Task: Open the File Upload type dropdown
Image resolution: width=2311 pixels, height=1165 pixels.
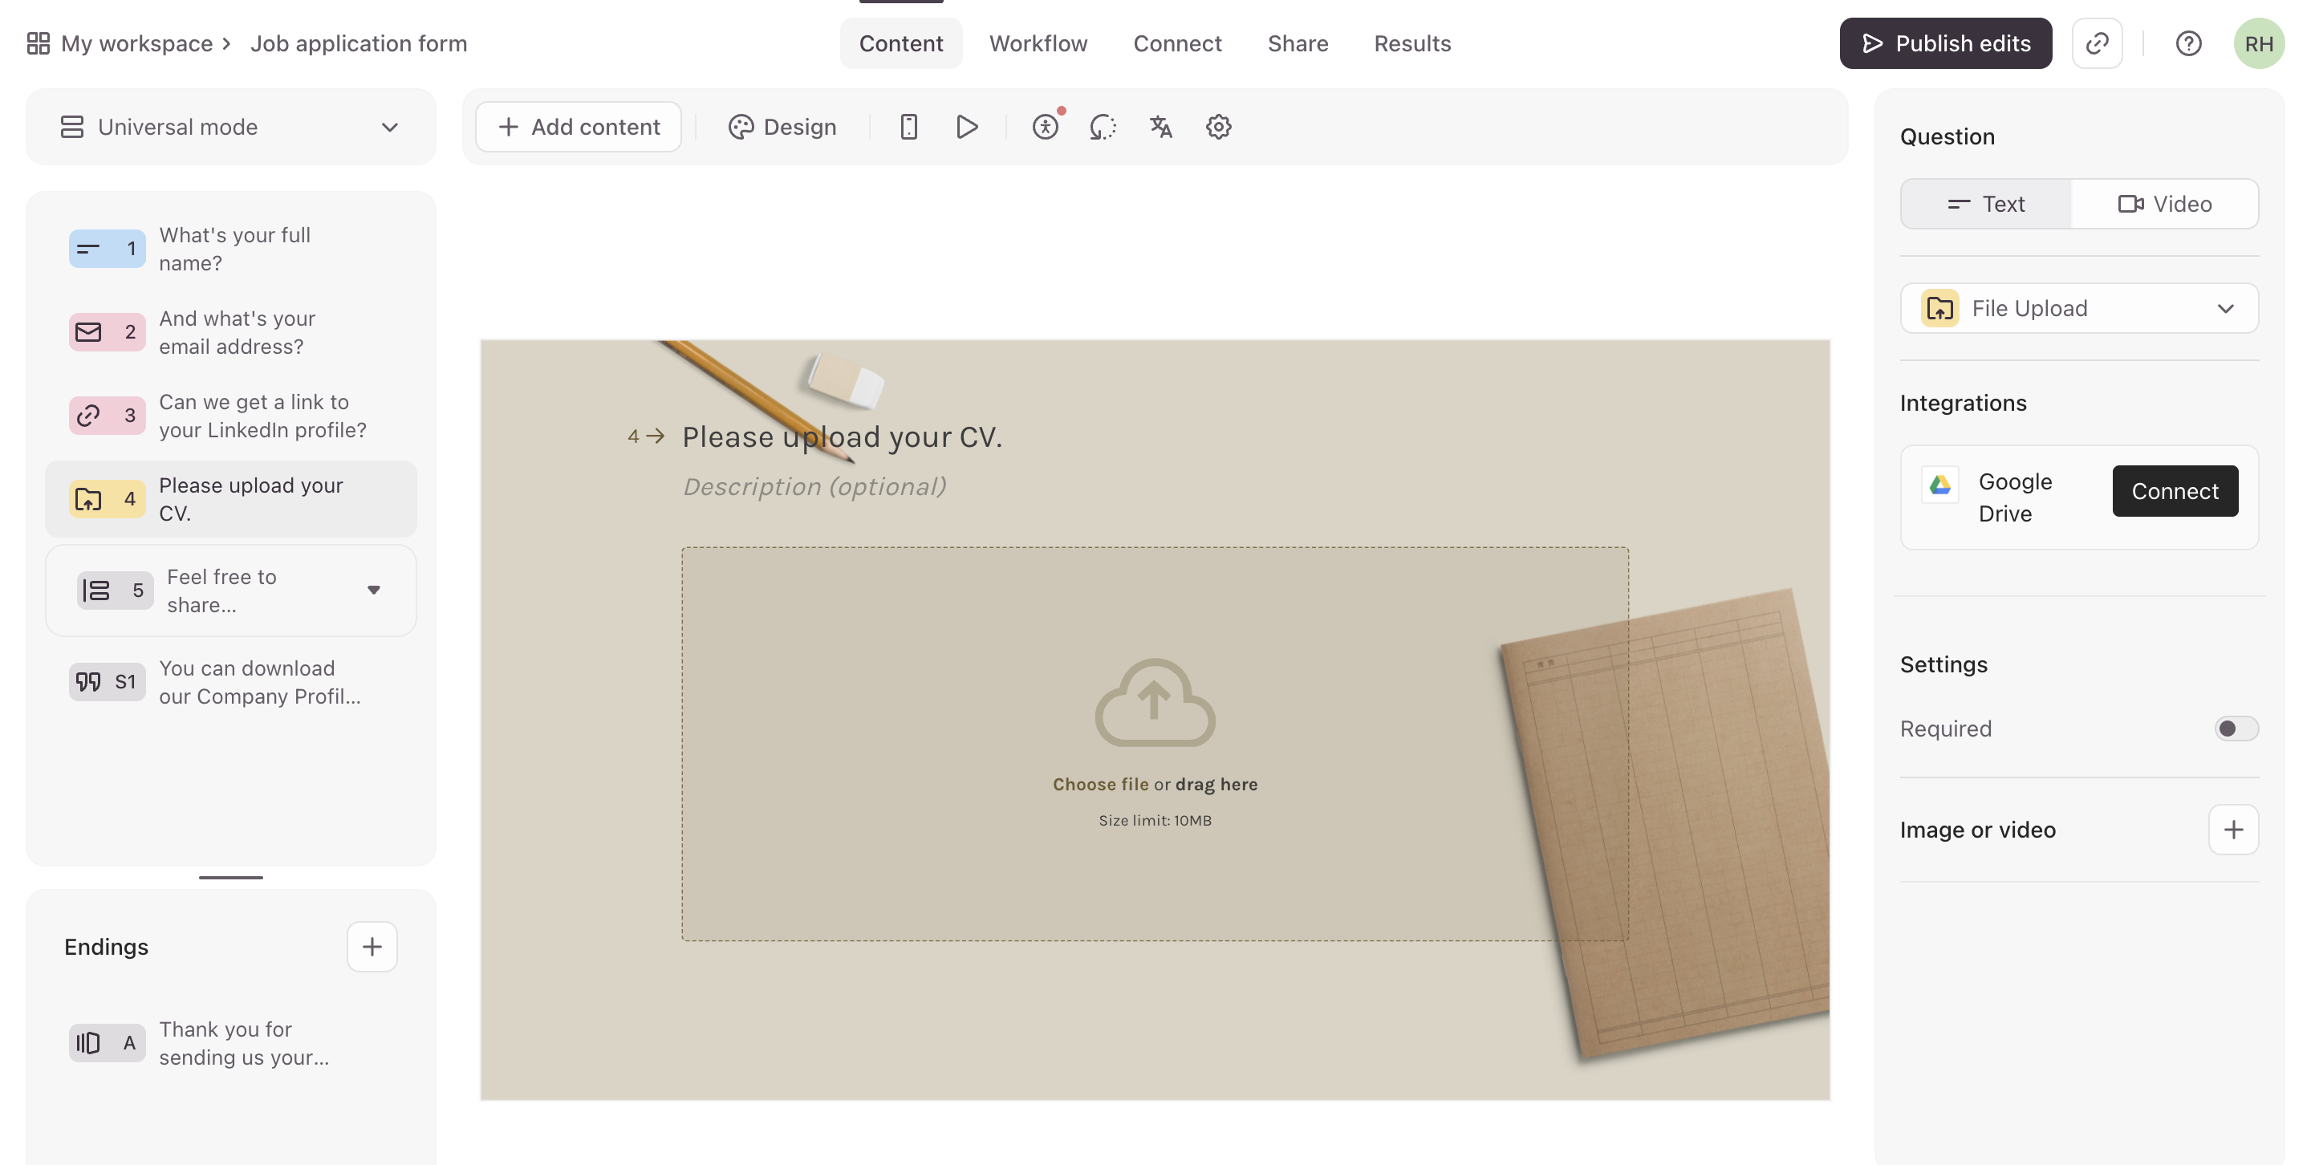Action: click(x=2078, y=309)
